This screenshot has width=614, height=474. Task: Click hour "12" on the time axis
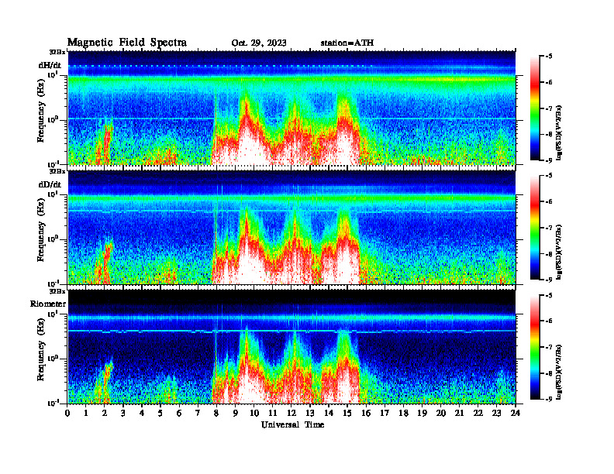point(291,413)
